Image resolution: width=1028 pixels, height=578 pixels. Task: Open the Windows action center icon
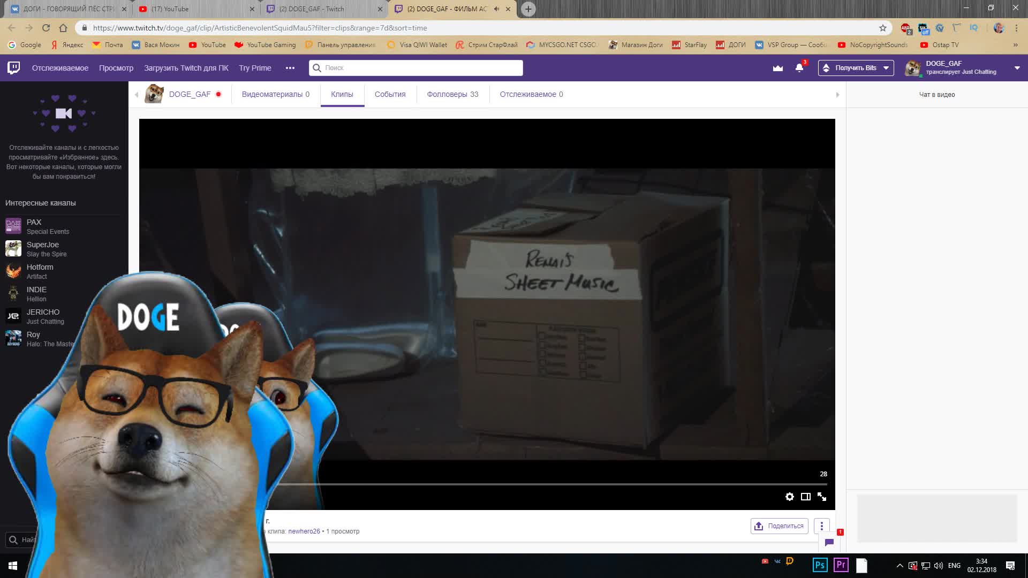[1010, 566]
